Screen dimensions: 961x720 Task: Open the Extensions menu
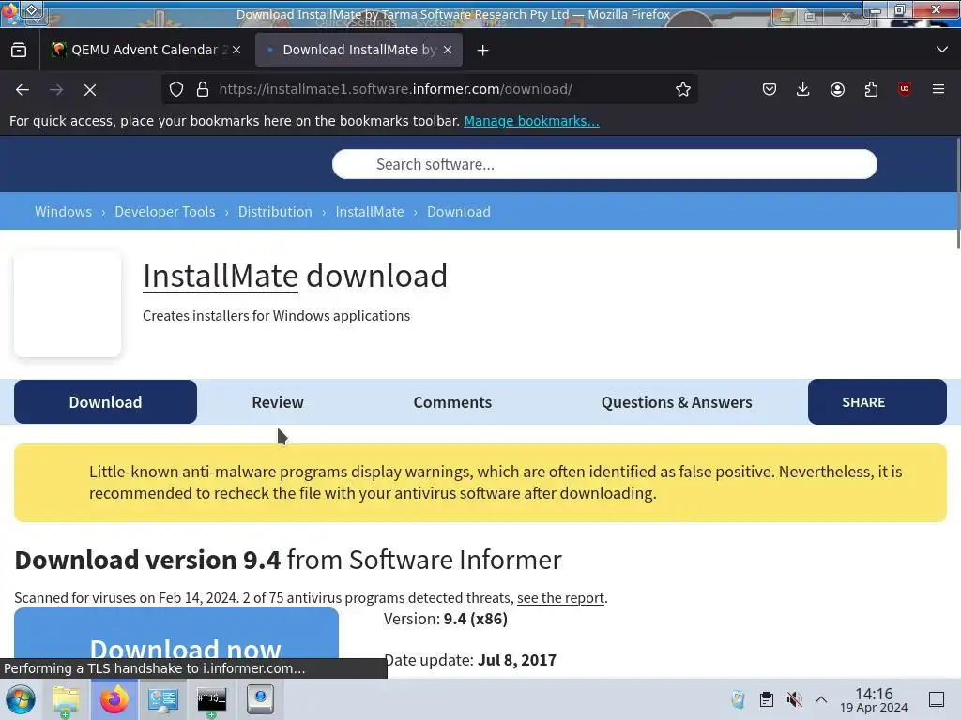pyautogui.click(x=871, y=89)
